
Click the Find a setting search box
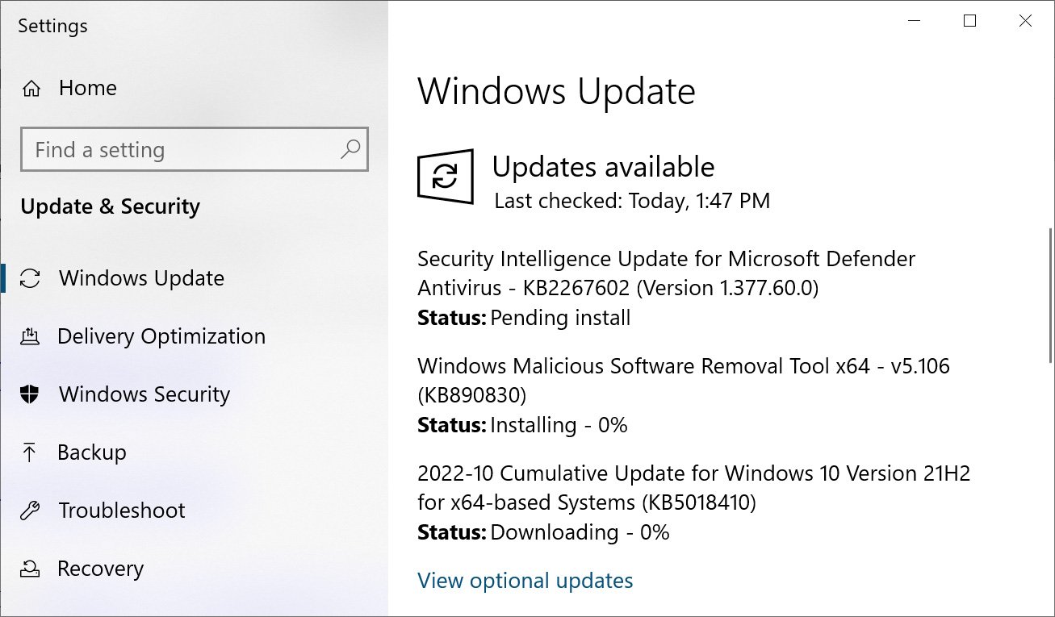click(x=182, y=149)
